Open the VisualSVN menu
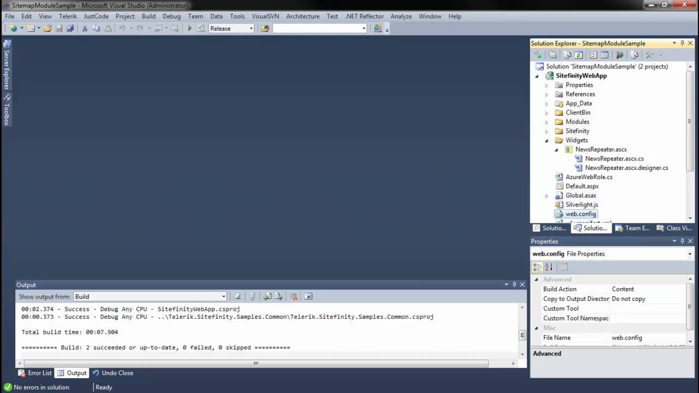This screenshot has width=699, height=393. coord(265,16)
